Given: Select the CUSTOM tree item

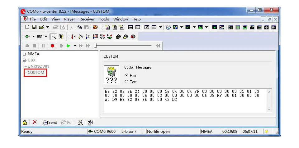Looking at the screenshot, I should (36, 73).
